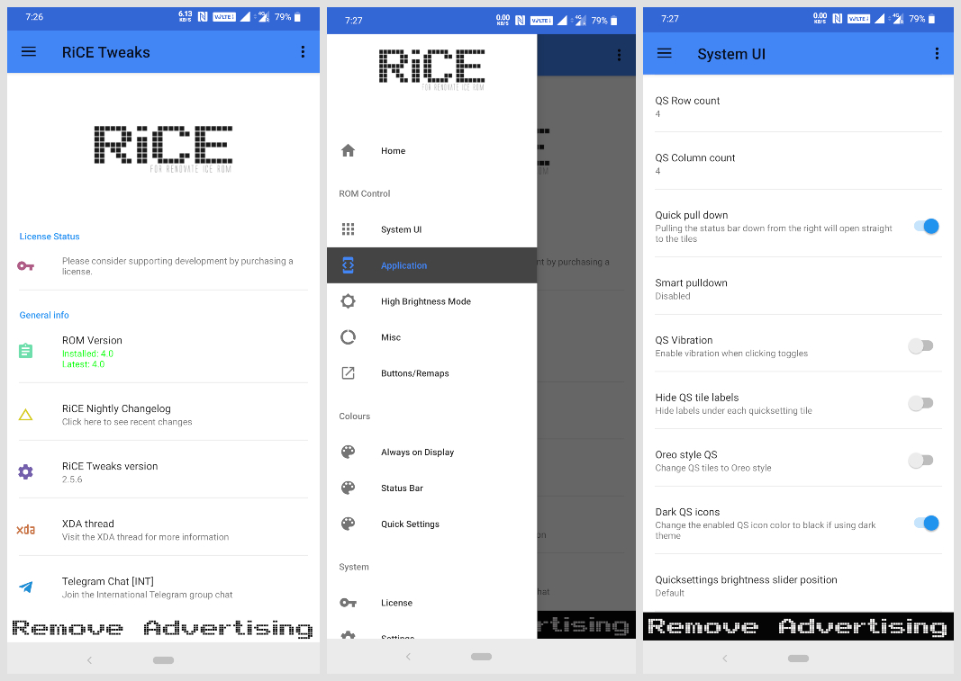The width and height of the screenshot is (961, 681).
Task: Tap home pill in System UI screen navbar
Action: coord(798,659)
